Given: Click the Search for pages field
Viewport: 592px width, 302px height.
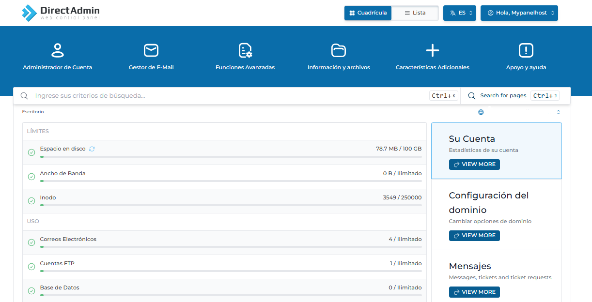Looking at the screenshot, I should (x=503, y=96).
